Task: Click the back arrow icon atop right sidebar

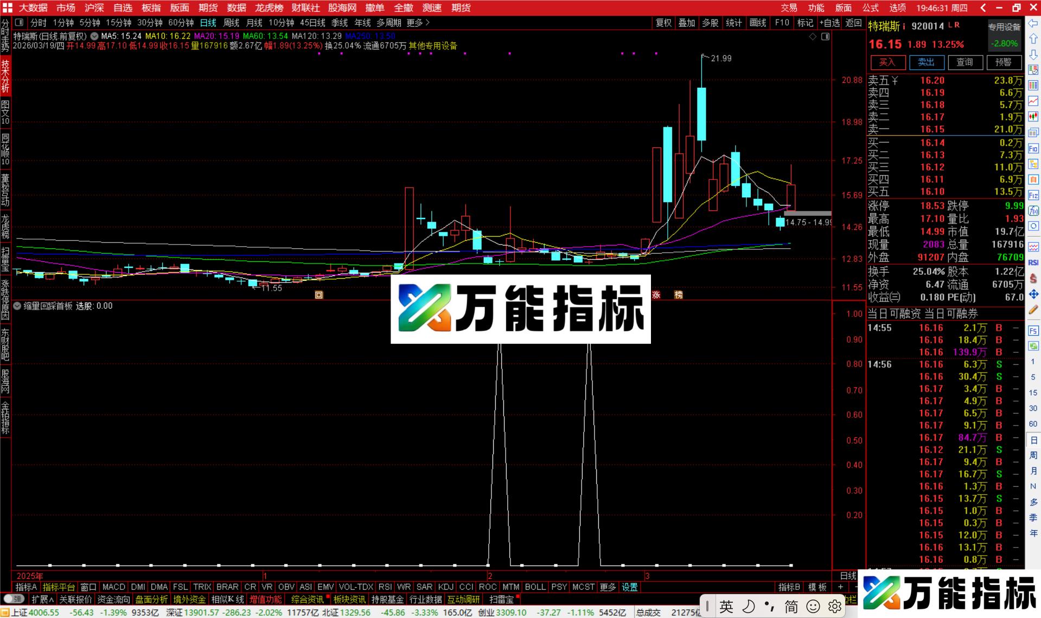Action: (x=1033, y=23)
